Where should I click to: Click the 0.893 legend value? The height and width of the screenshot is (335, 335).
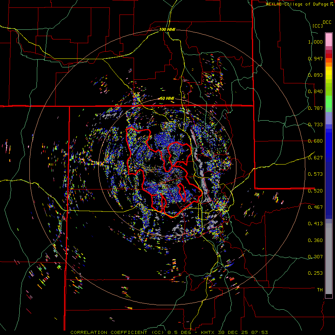[315, 75]
